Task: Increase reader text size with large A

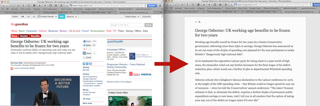Action: [199, 22]
